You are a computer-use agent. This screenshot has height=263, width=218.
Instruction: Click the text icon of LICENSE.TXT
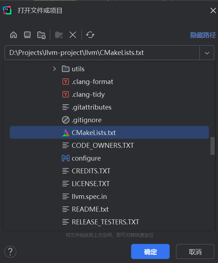coord(66,184)
